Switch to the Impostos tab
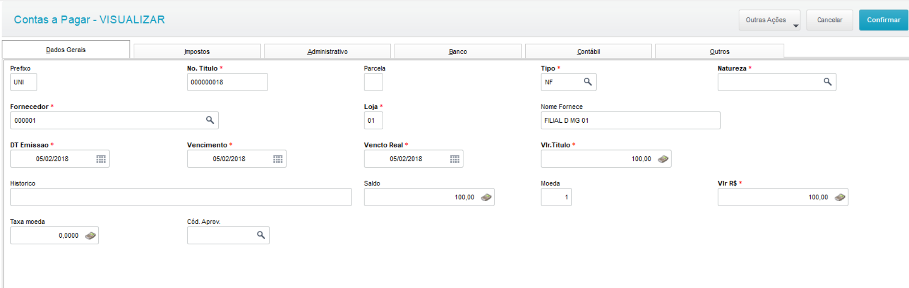The image size is (909, 288). coord(197,51)
